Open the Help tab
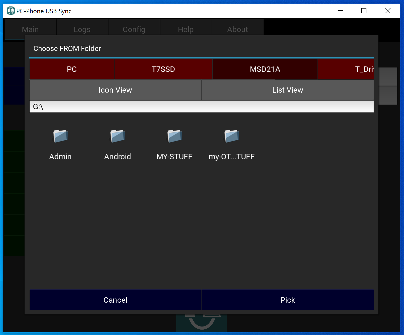Image resolution: width=404 pixels, height=335 pixels. [186, 29]
